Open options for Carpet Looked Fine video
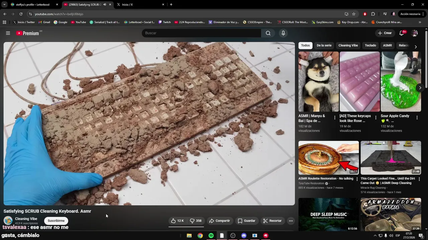 coord(419,179)
